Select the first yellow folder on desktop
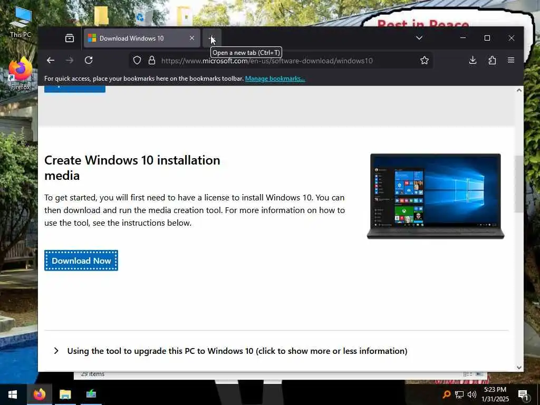 (101, 15)
